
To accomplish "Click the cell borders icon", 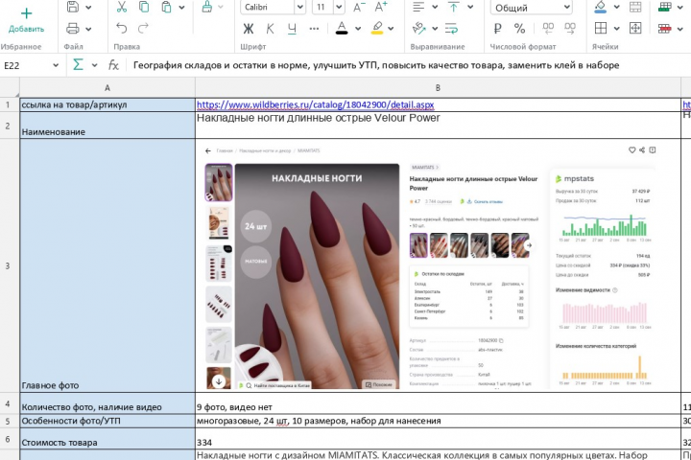I will click(x=601, y=29).
